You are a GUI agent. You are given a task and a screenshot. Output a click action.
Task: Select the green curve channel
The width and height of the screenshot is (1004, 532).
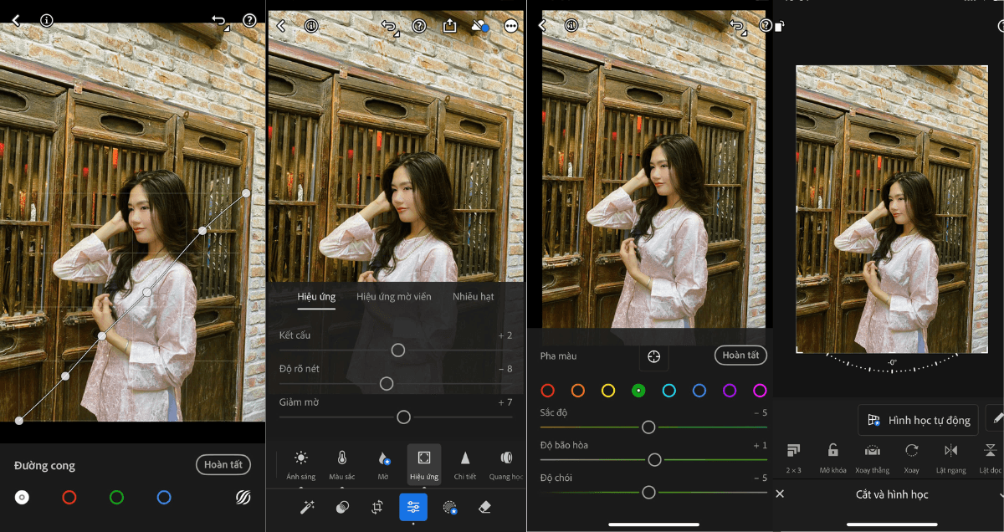pos(116,498)
